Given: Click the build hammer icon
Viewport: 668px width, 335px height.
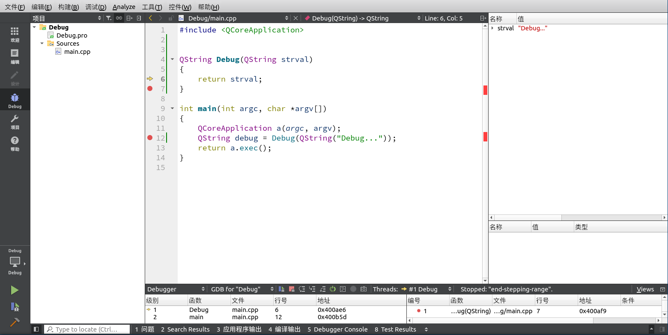Looking at the screenshot, I should pyautogui.click(x=15, y=322).
